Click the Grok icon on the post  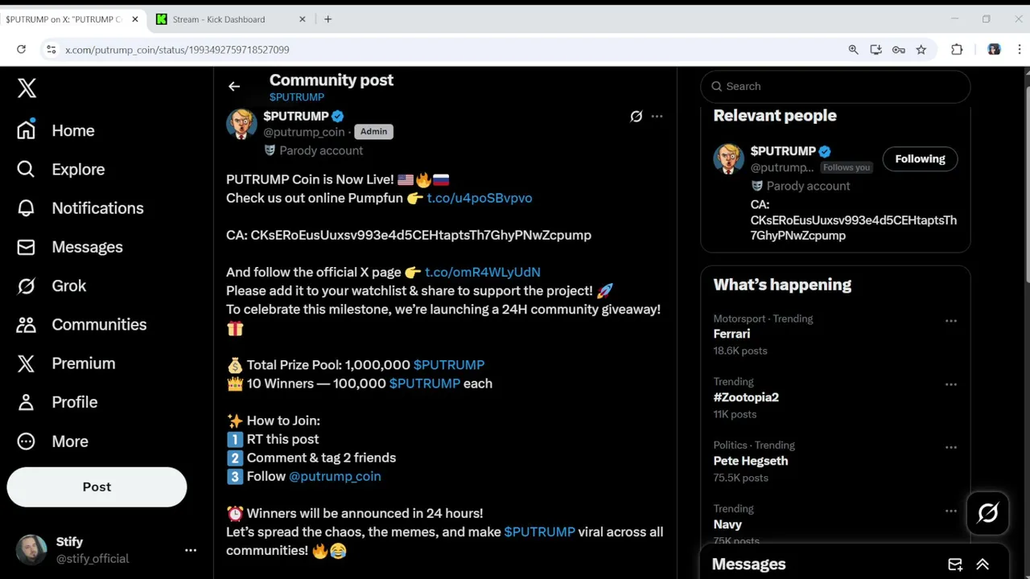click(x=636, y=117)
